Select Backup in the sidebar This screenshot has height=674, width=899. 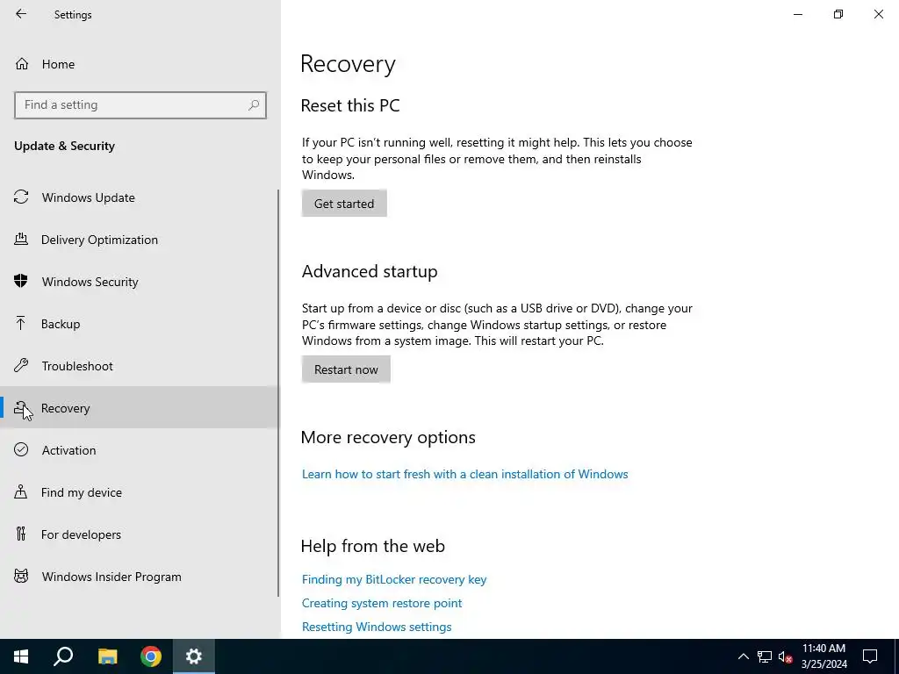140,324
